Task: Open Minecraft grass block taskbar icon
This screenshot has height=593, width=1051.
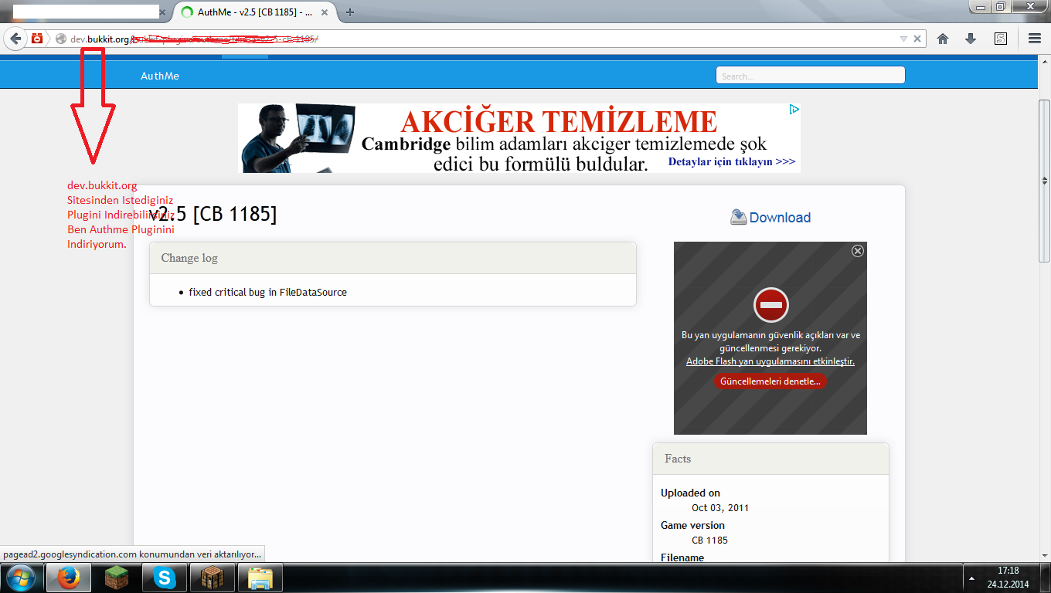Action: tap(116, 578)
